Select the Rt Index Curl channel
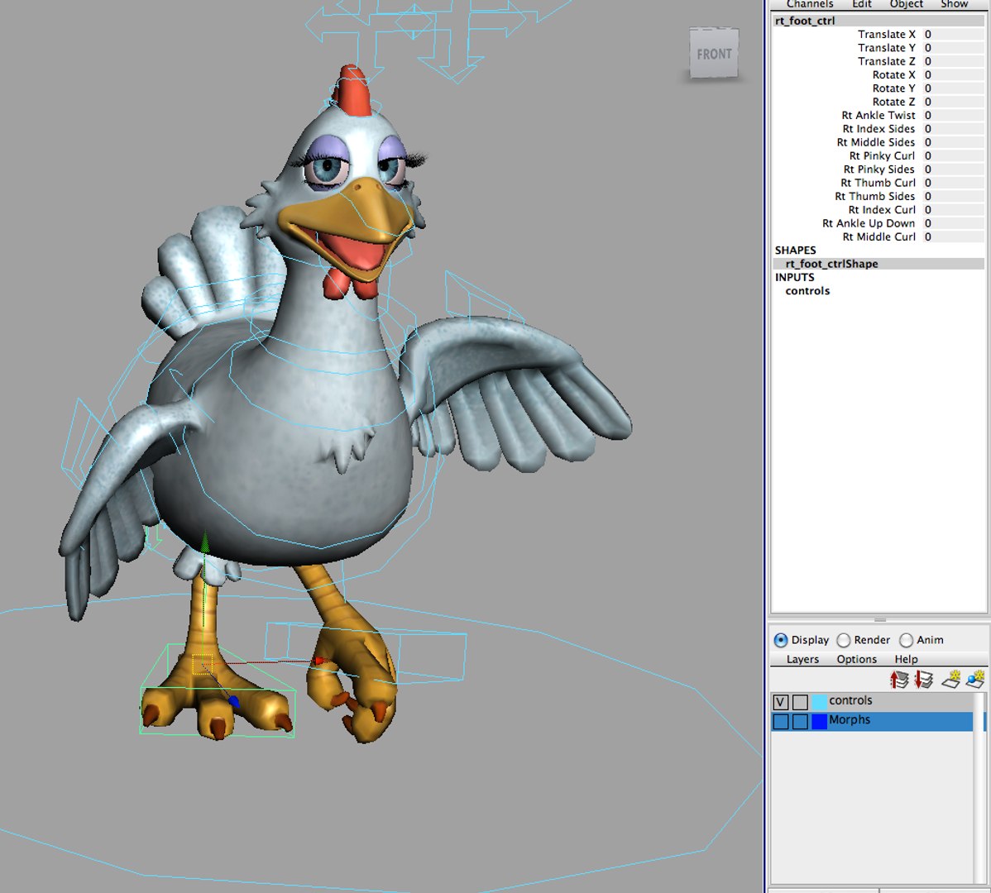 tap(882, 210)
